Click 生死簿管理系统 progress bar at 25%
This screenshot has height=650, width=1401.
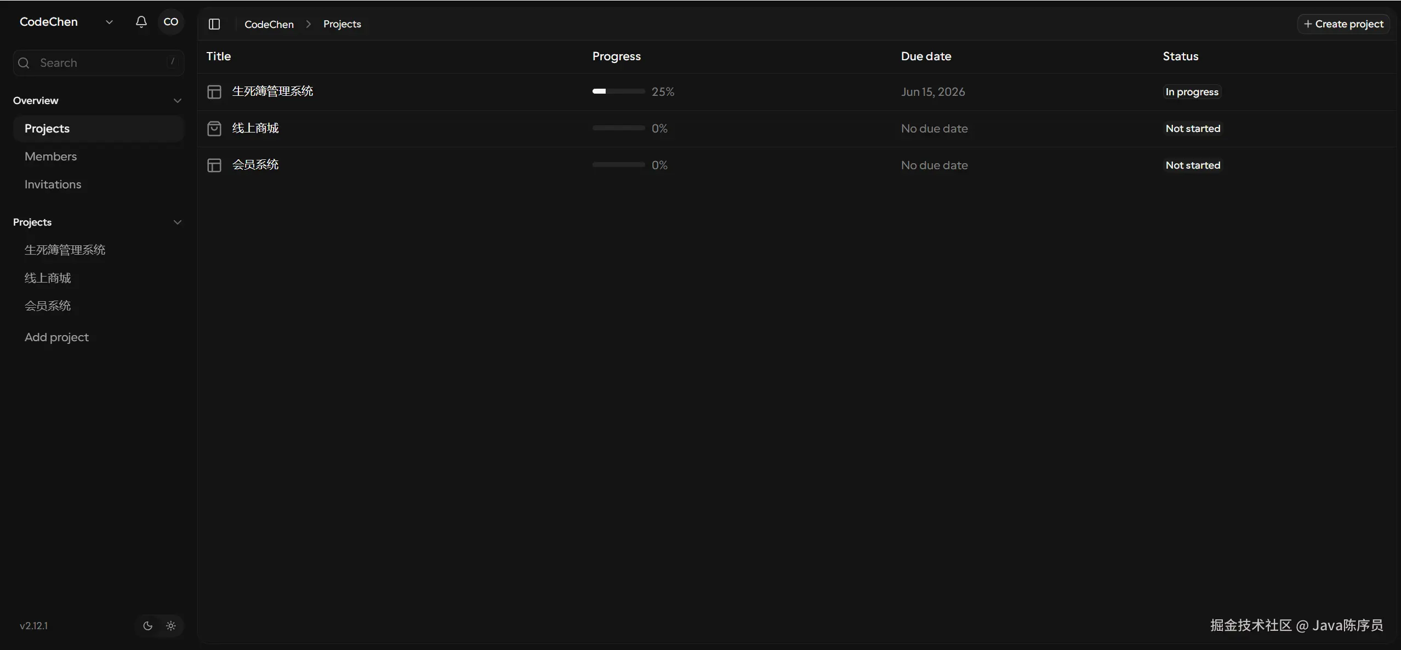[618, 91]
